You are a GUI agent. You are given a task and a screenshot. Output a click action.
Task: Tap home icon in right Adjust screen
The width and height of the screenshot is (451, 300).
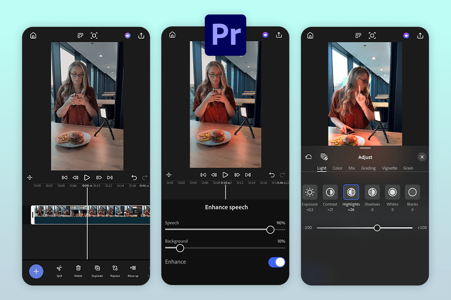310,35
